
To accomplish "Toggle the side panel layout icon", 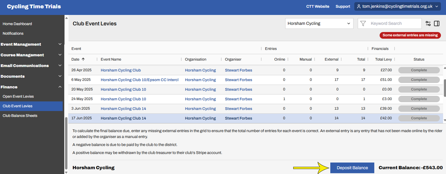I will (x=437, y=23).
